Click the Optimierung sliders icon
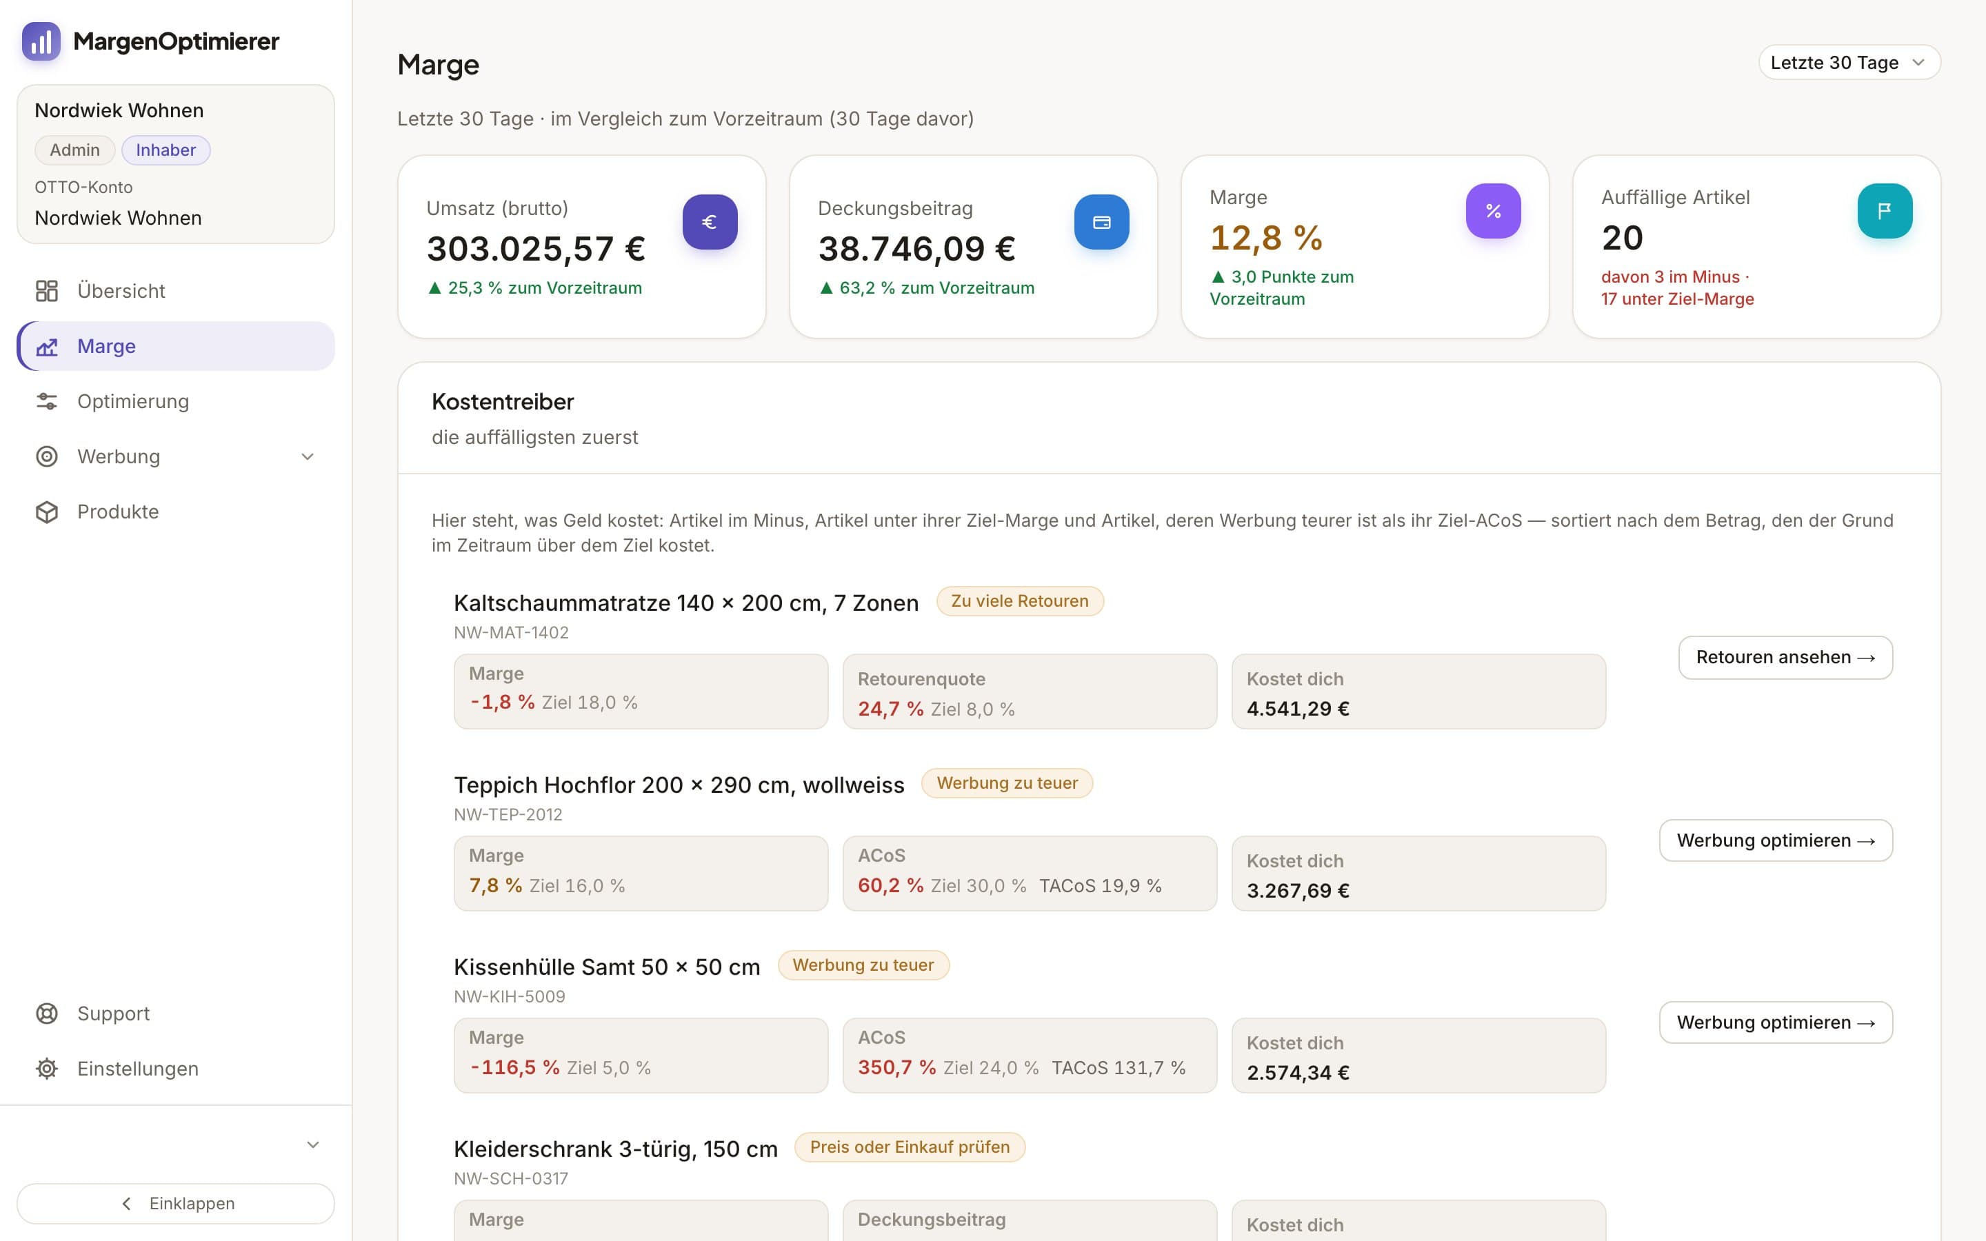1986x1241 pixels. click(x=47, y=401)
